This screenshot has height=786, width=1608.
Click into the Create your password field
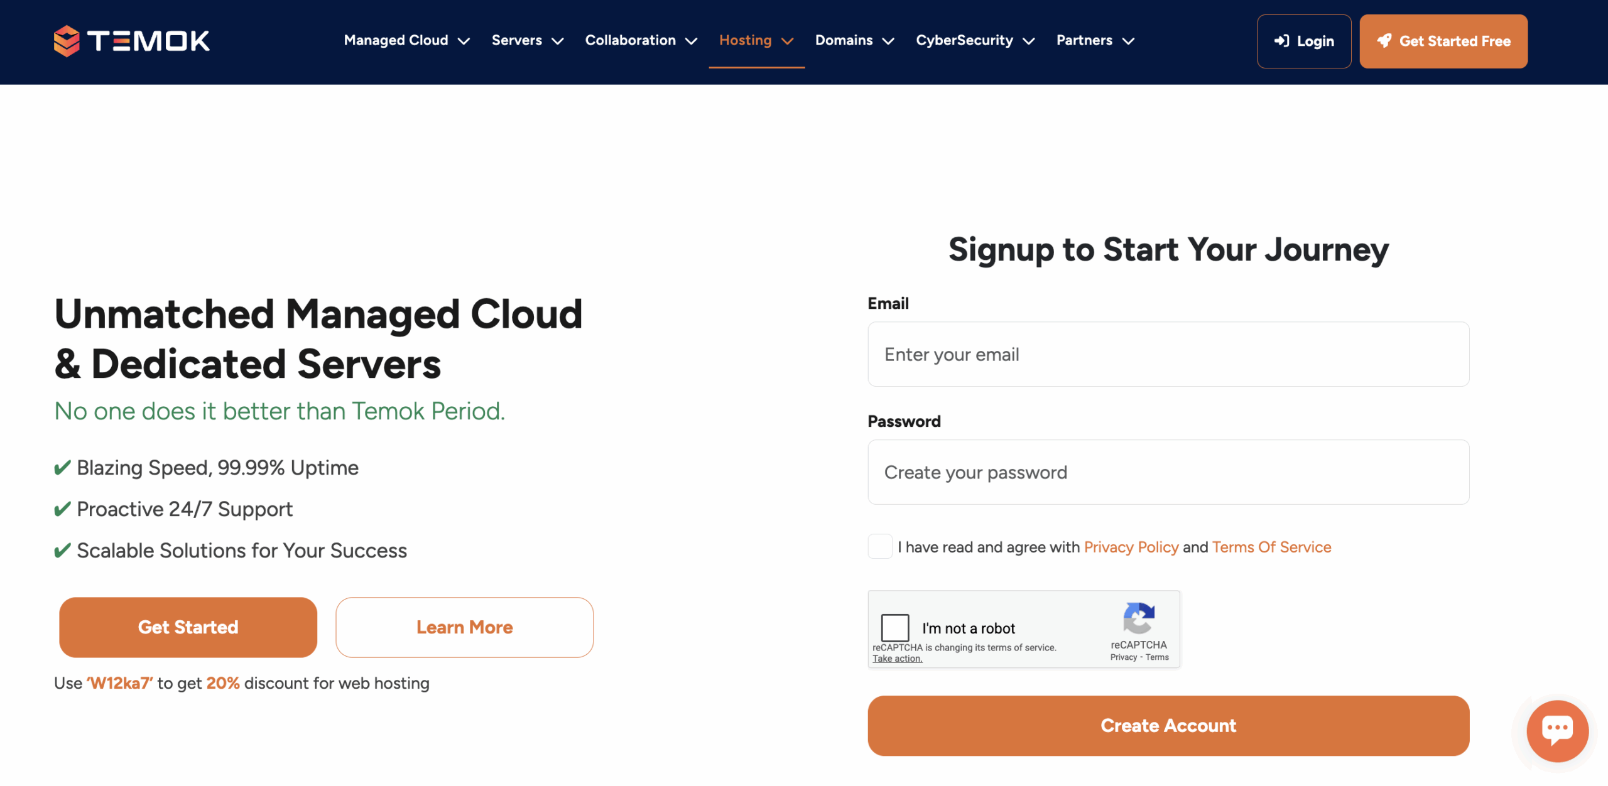pos(1168,472)
